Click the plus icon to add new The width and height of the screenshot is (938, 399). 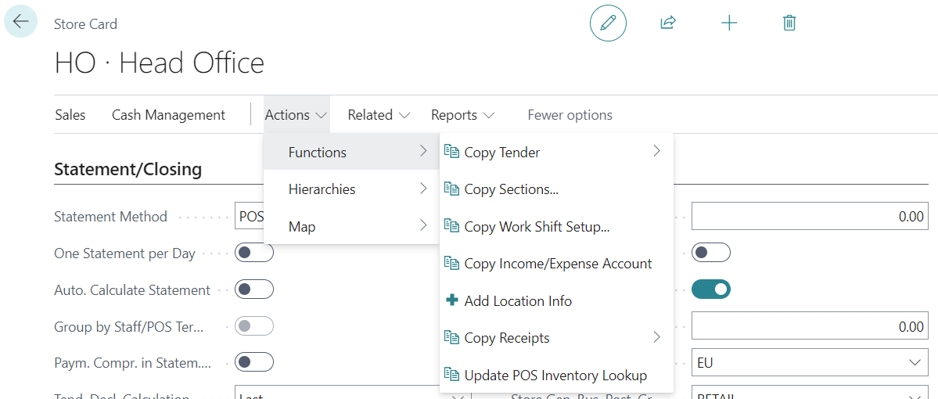coord(728,23)
